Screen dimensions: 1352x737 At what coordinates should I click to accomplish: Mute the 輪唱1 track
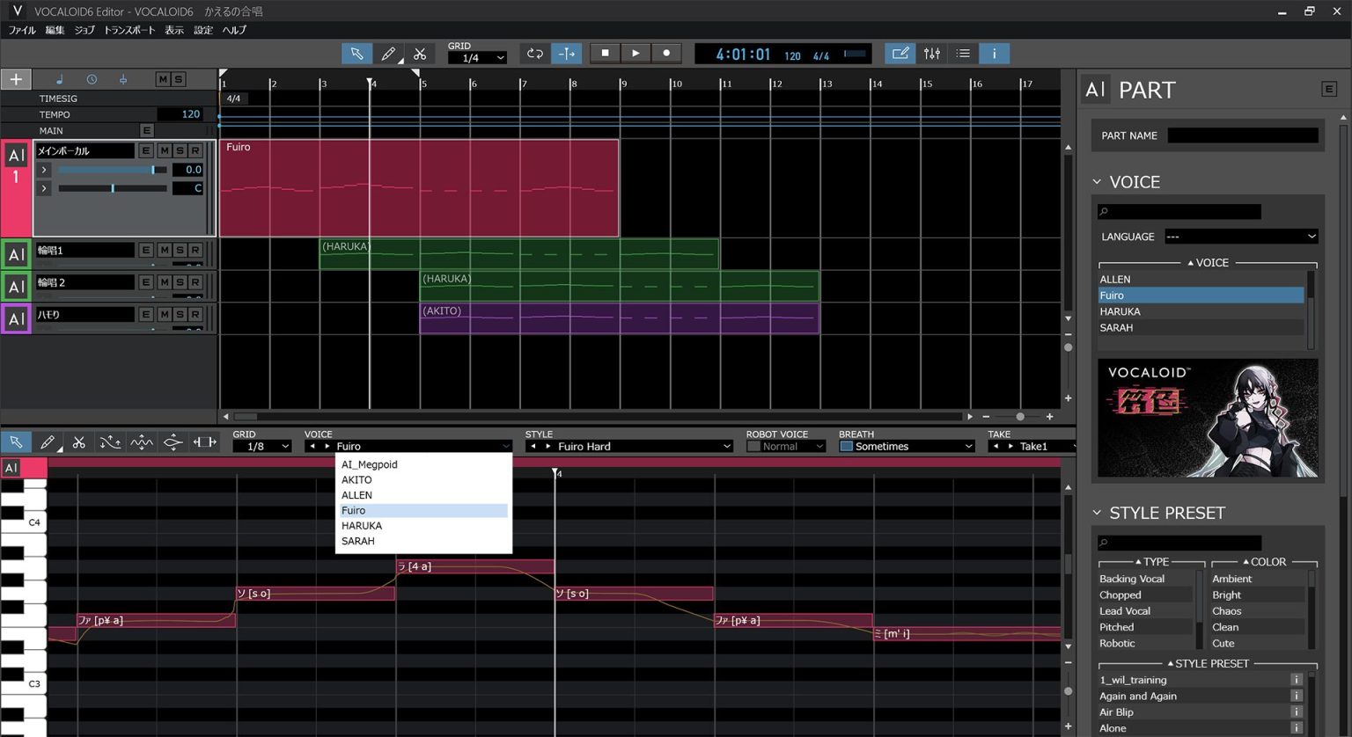click(164, 251)
